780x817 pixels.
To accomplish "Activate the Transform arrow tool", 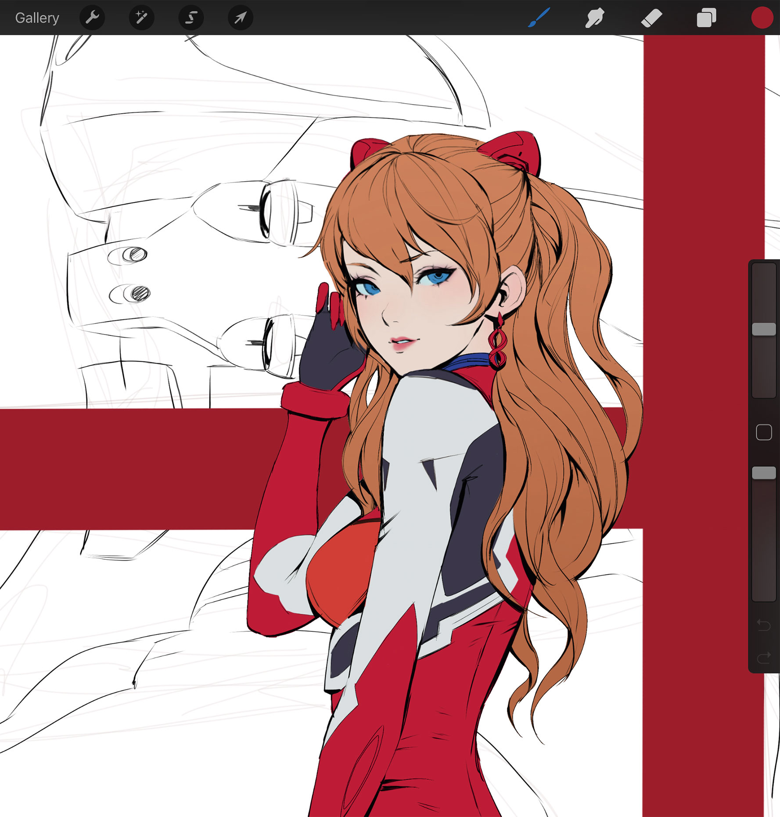I will [241, 18].
